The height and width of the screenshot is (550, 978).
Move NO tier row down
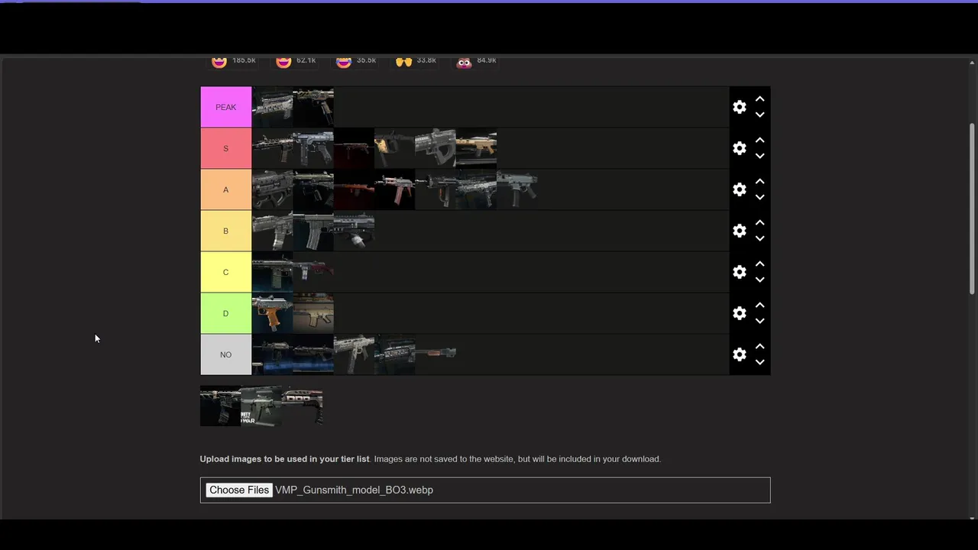[x=759, y=362]
